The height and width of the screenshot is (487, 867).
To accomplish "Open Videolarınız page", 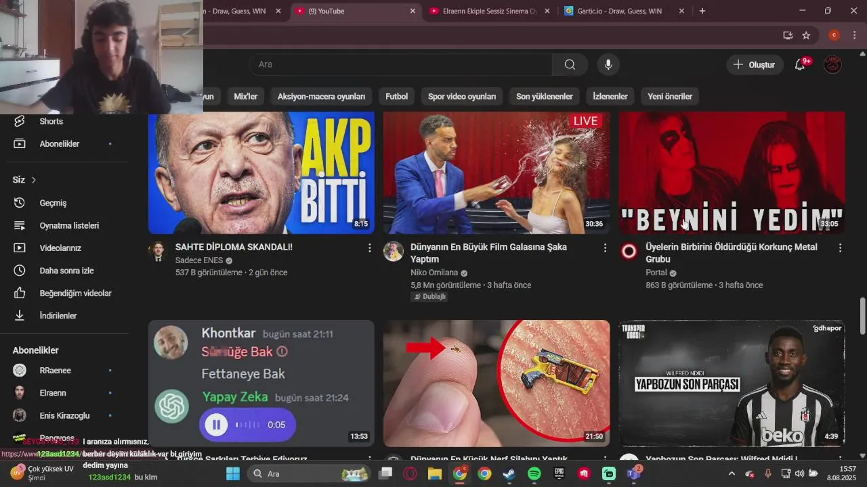I will tap(60, 248).
